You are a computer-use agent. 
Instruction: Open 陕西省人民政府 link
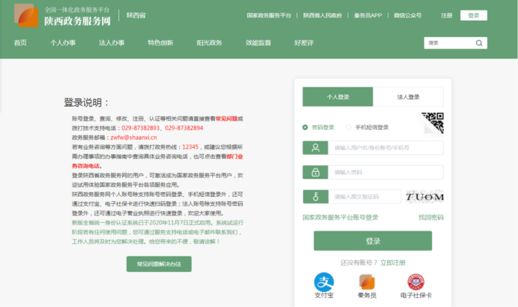[x=322, y=15]
